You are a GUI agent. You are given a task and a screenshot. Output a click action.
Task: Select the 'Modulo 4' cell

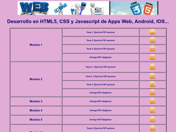coord(36,110)
